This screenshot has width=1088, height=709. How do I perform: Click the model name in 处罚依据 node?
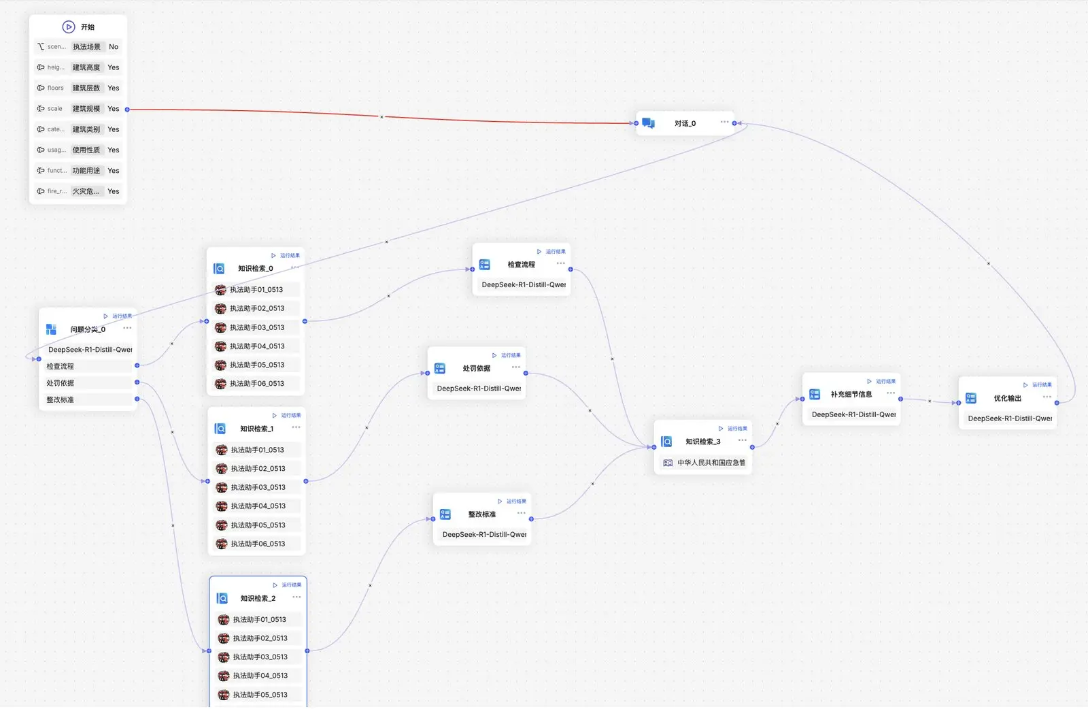tap(479, 389)
